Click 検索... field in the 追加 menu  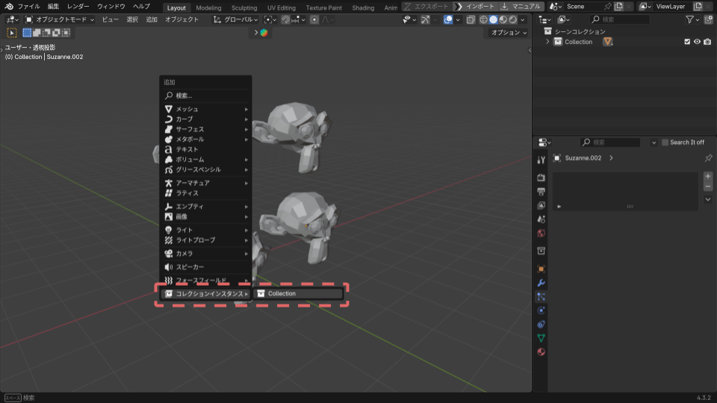click(205, 96)
